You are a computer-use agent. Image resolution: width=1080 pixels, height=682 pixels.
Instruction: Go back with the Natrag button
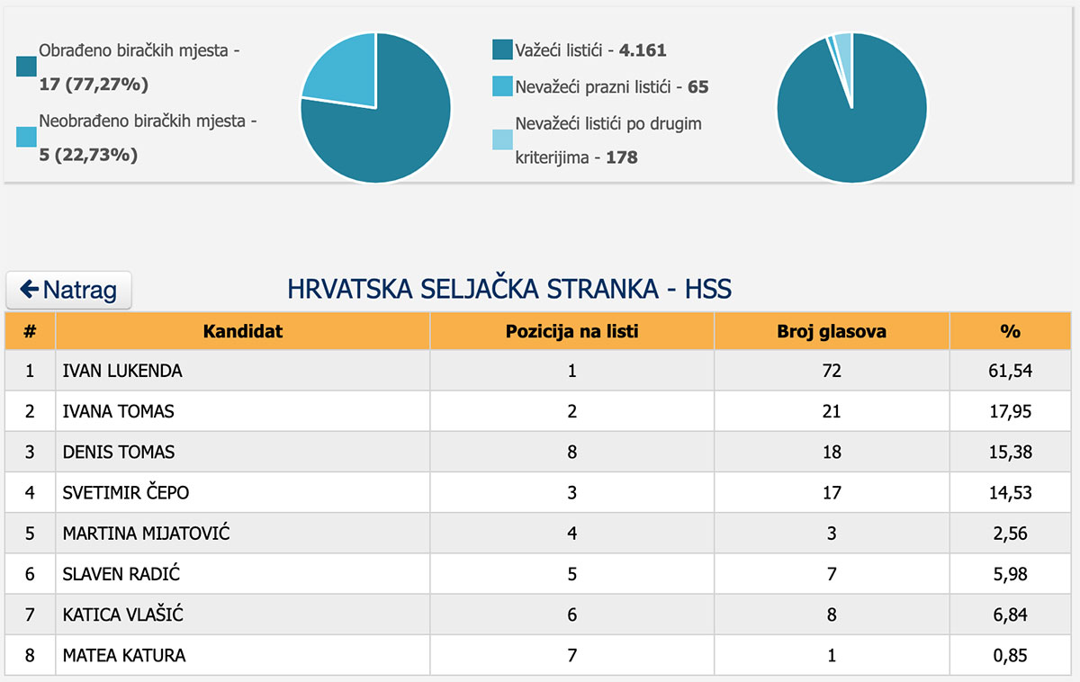pos(68,291)
